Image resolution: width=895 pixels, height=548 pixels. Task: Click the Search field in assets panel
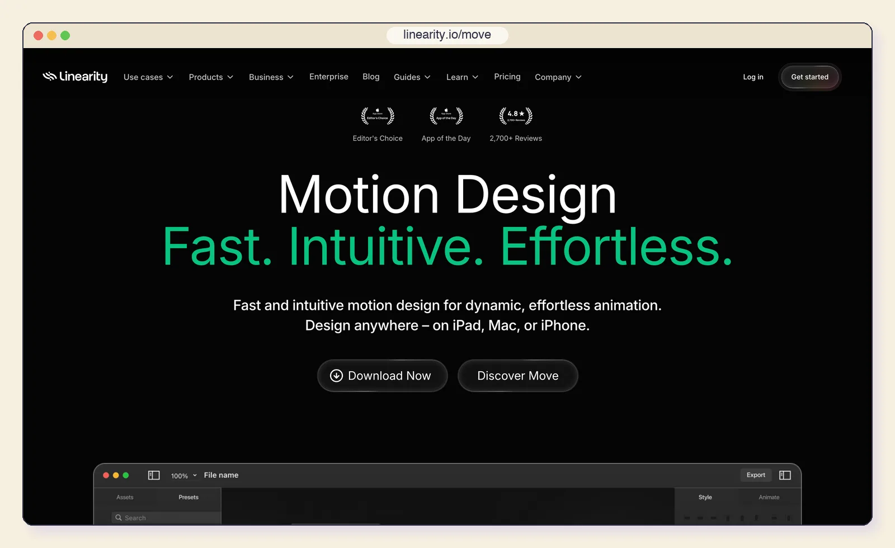point(166,518)
